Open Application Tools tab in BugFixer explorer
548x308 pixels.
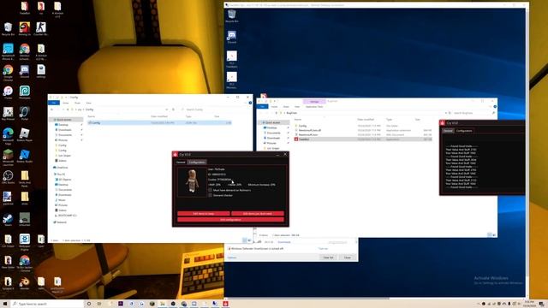pyautogui.click(x=314, y=106)
